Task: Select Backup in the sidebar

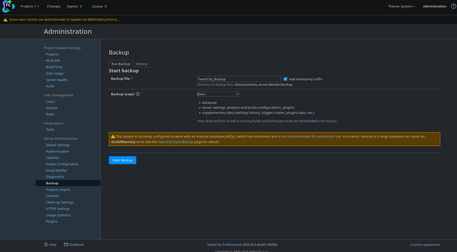Action: [x=68, y=183]
